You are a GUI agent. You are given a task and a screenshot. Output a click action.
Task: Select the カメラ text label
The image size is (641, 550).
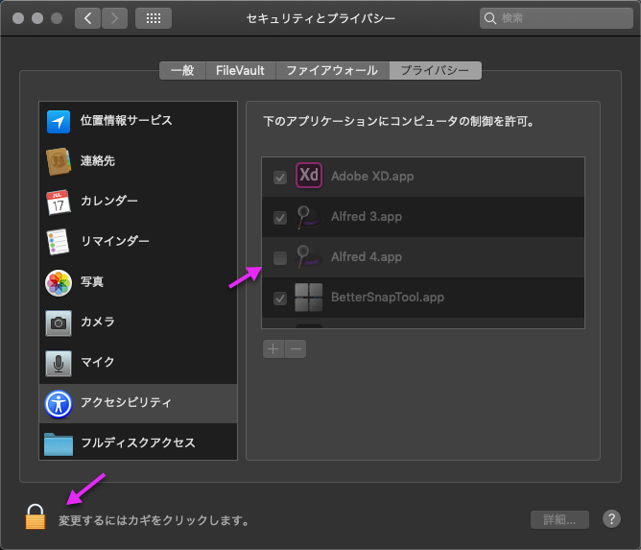98,322
